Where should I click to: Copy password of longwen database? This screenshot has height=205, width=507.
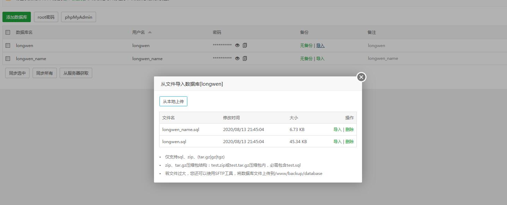(245, 45)
